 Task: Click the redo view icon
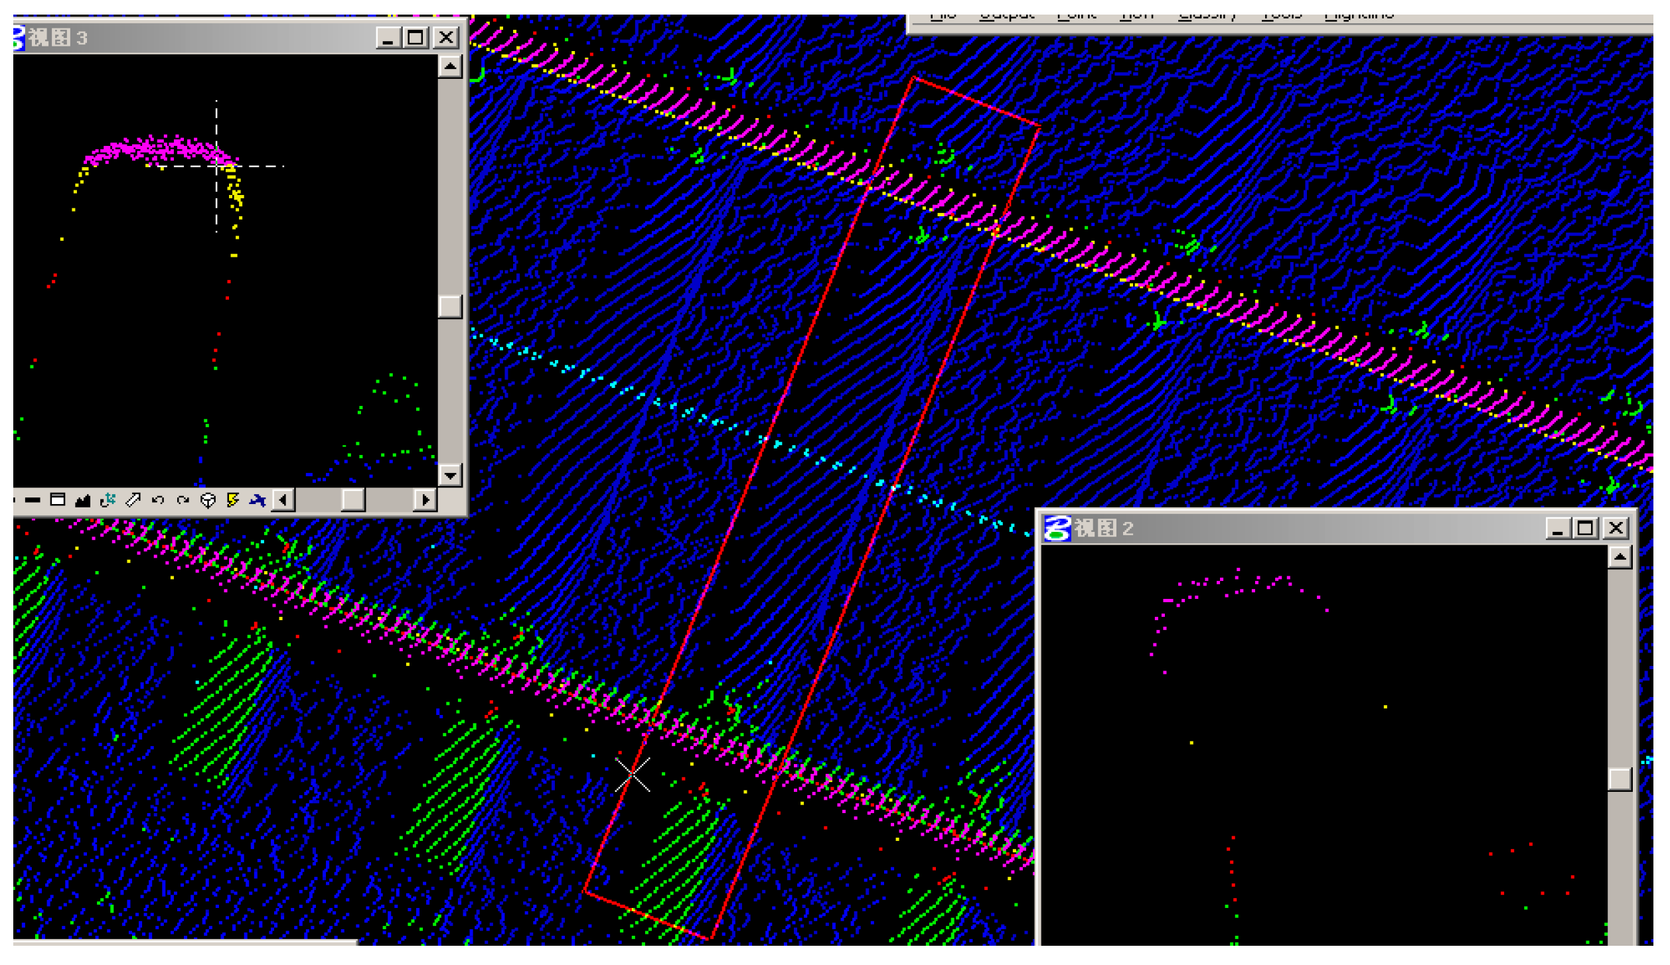pos(183,501)
